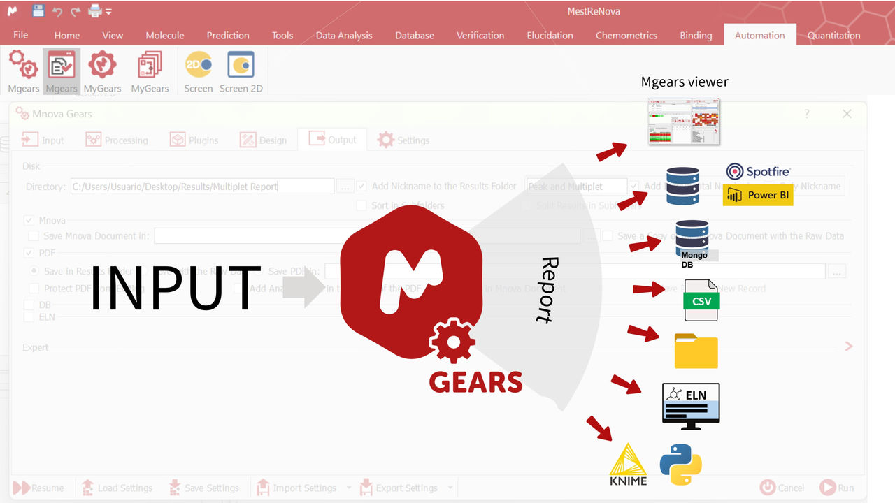Uncheck the PDF output checkbox
This screenshot has width=895, height=503.
pos(29,253)
